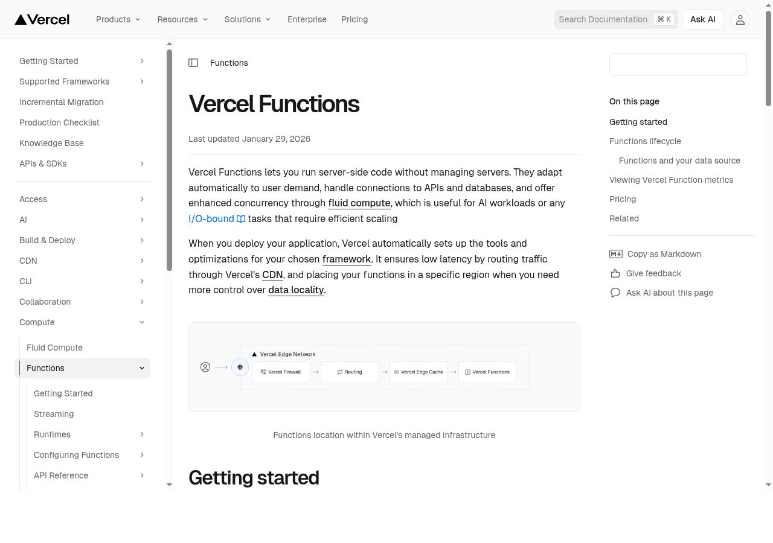
Task: Click the Vercel logo
Action: (41, 19)
